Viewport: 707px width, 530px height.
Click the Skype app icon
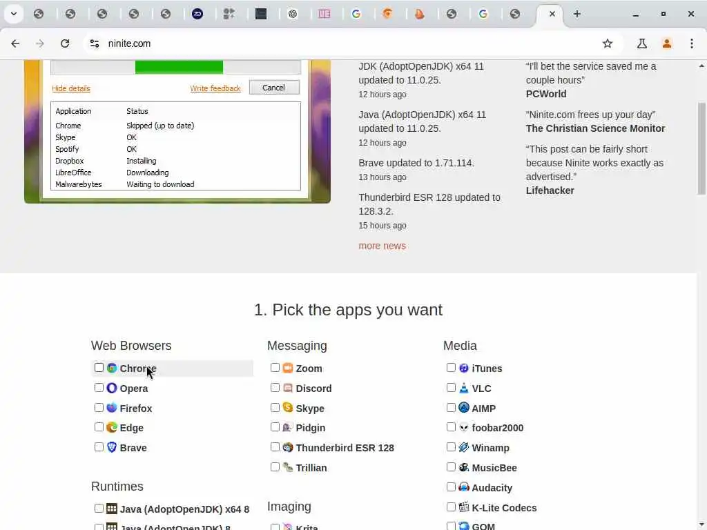pyautogui.click(x=288, y=408)
